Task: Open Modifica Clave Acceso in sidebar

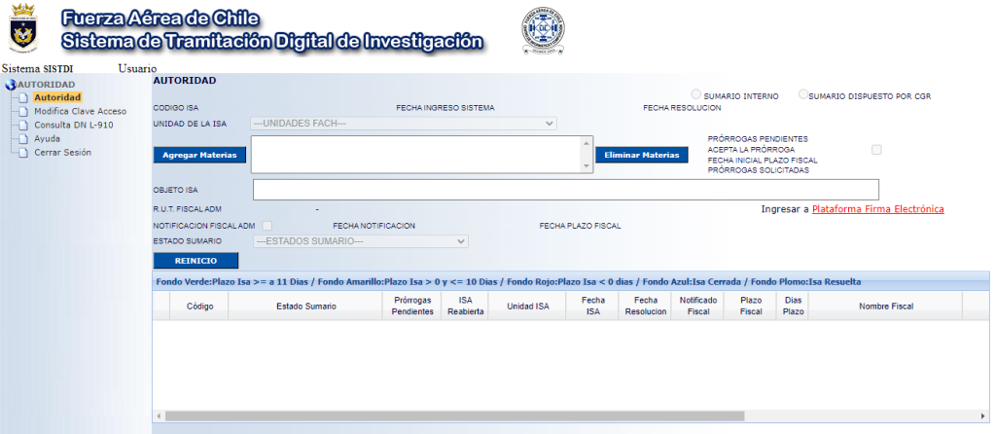Action: (x=80, y=111)
